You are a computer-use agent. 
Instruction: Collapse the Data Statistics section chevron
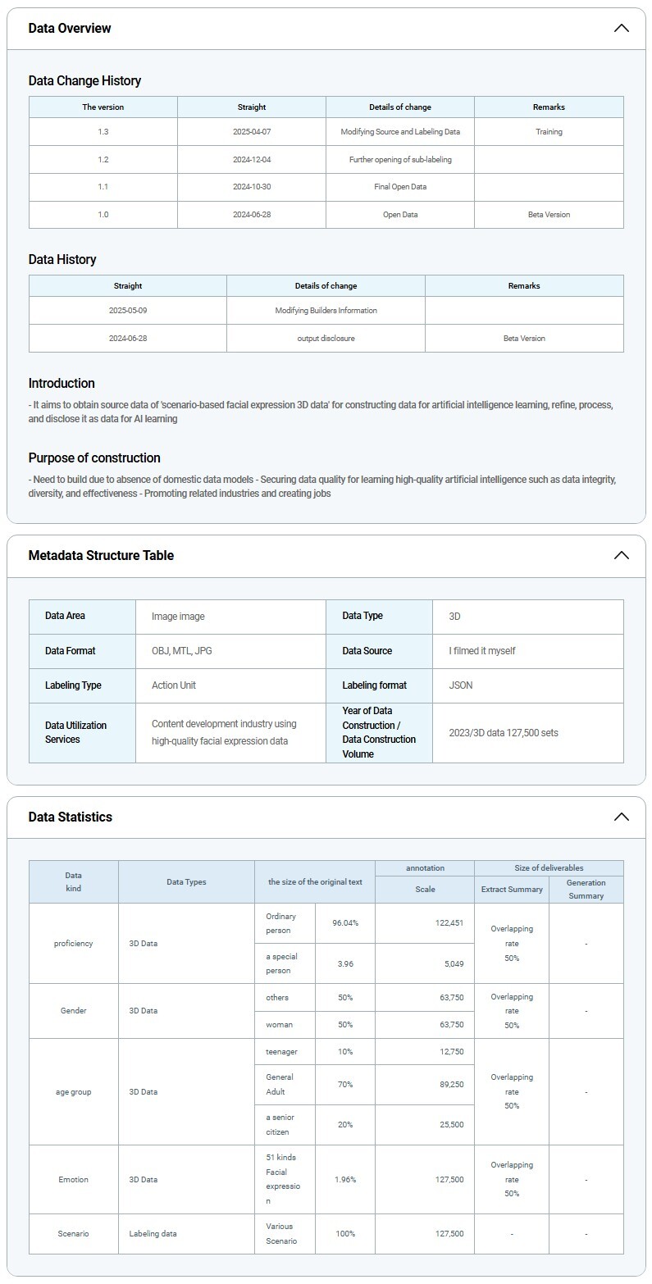[x=621, y=817]
